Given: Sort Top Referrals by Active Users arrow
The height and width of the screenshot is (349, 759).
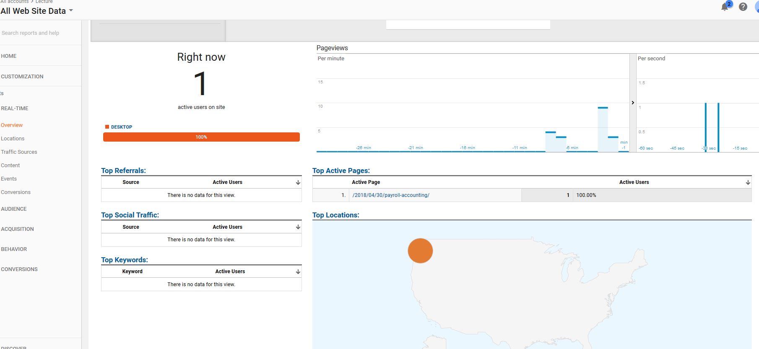Looking at the screenshot, I should pyautogui.click(x=298, y=182).
